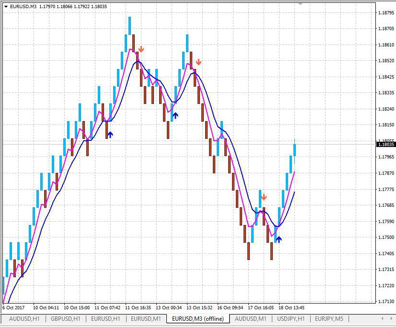
Task: Select the red down arrow near 1.18520
Action: click(198, 62)
